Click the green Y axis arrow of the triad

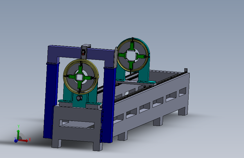pos(18,134)
